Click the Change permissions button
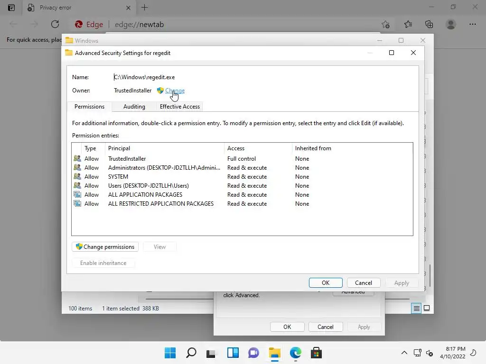 click(105, 246)
